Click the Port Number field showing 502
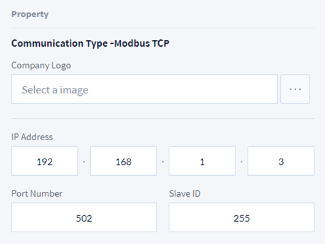Image resolution: width=325 pixels, height=244 pixels. pos(84,218)
